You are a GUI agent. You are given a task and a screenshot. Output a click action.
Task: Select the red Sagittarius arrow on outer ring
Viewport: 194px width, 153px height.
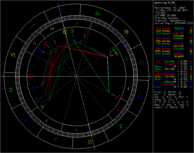click(32, 26)
